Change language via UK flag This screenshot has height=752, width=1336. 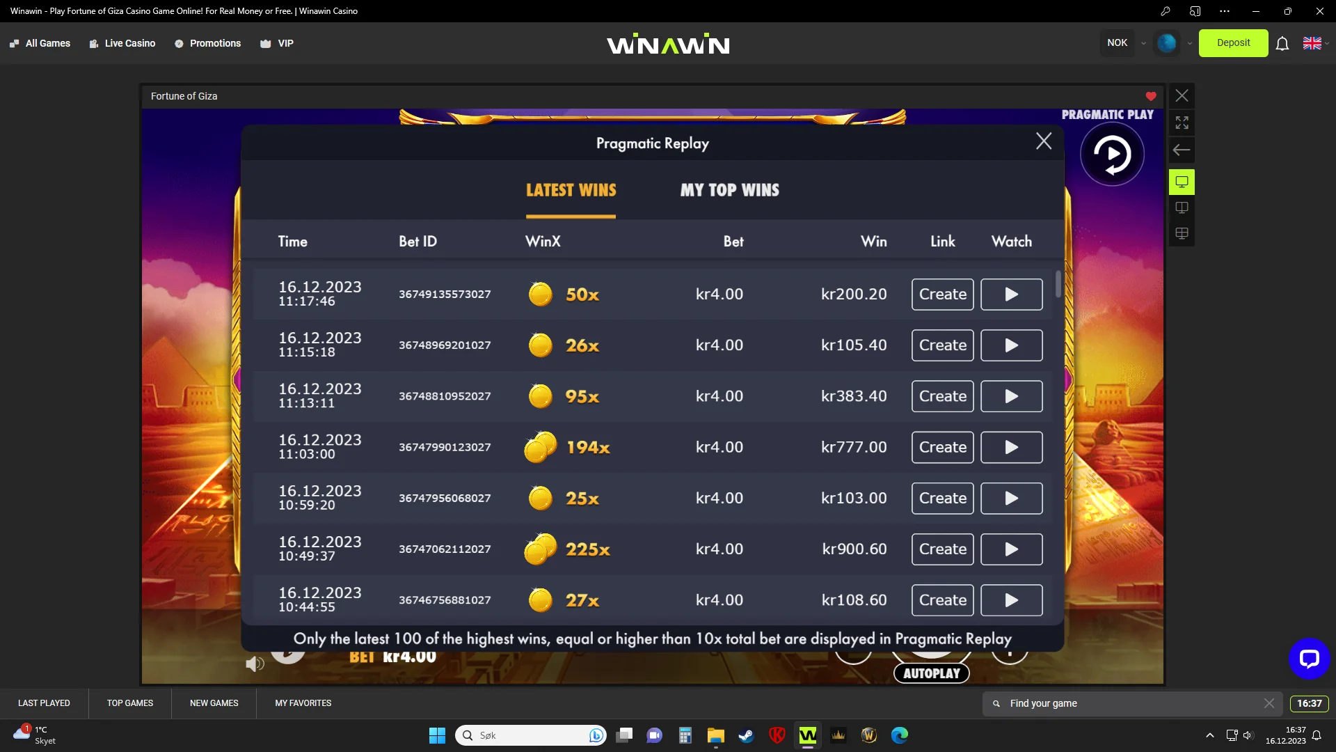pos(1312,43)
